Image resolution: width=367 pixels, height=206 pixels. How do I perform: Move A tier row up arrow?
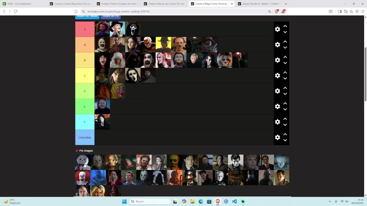pos(285,41)
